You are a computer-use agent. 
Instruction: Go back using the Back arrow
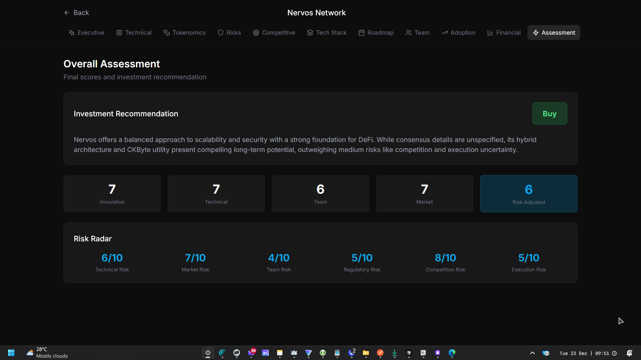tap(76, 13)
